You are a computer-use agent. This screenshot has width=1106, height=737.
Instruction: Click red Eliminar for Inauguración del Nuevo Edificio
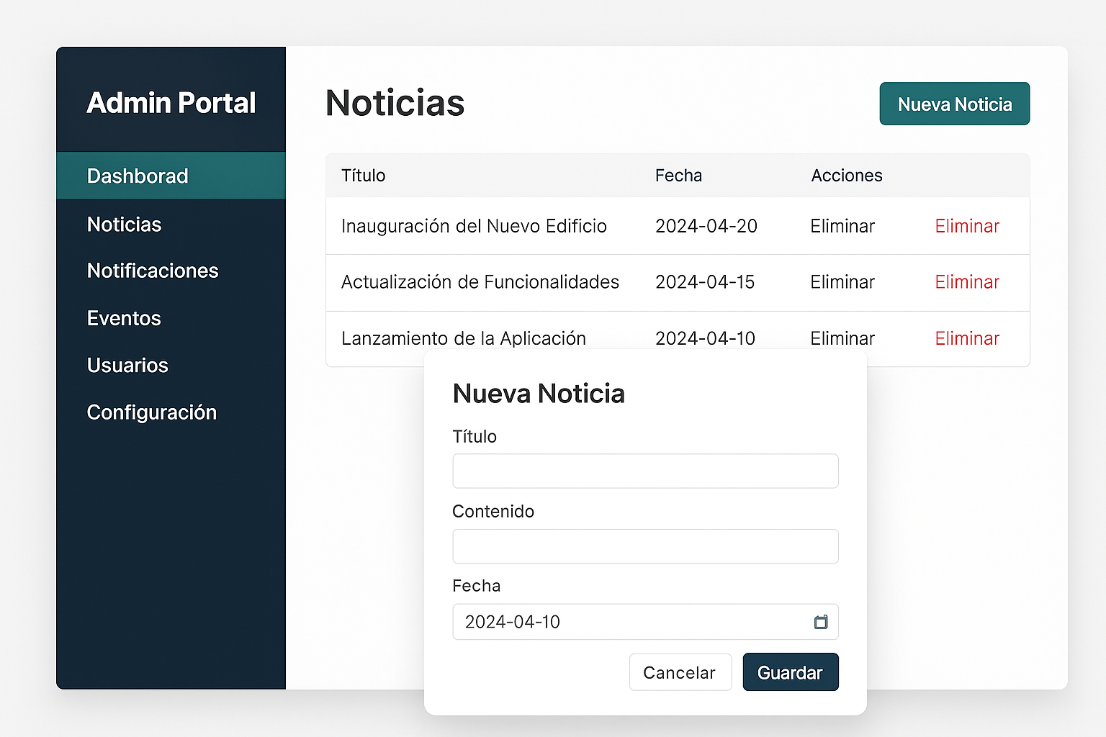966,226
